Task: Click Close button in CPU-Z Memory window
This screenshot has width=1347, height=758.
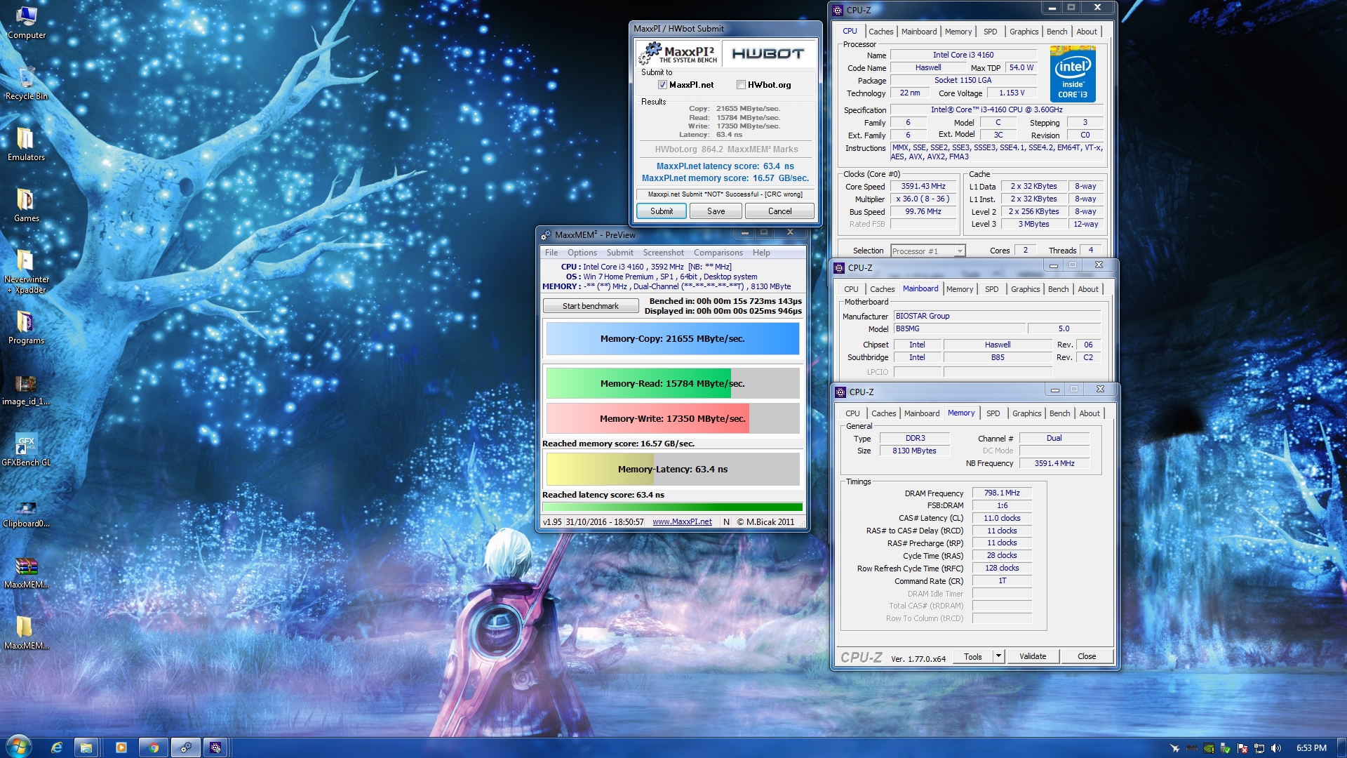Action: 1086,656
